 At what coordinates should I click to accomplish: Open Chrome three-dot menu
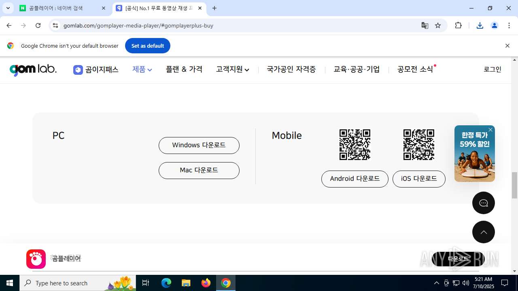tap(509, 25)
